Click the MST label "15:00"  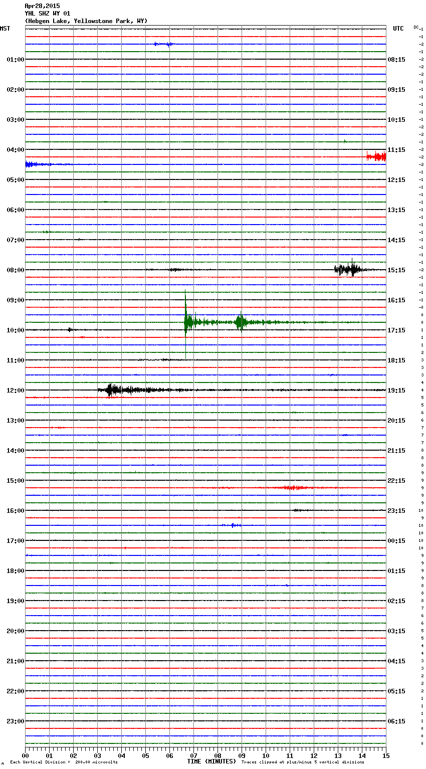16,481
